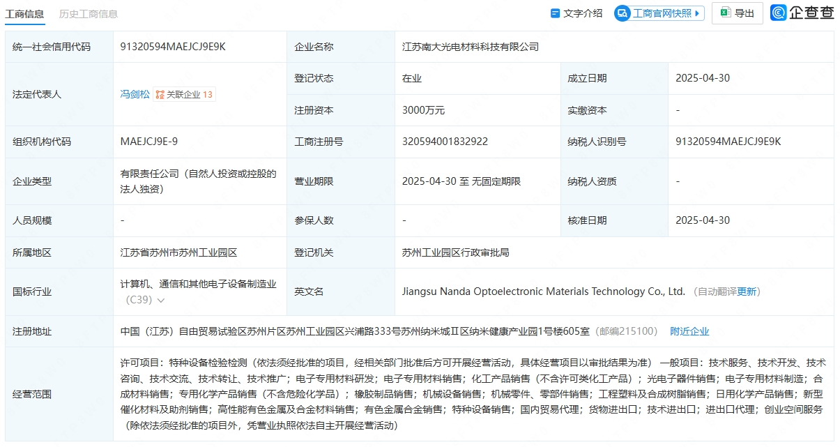This screenshot has width=840, height=447.
Task: Open legal representative 冯剑松 link
Action: point(135,94)
